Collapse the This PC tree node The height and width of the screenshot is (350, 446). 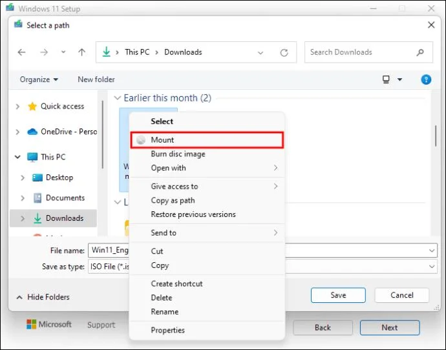click(x=17, y=157)
